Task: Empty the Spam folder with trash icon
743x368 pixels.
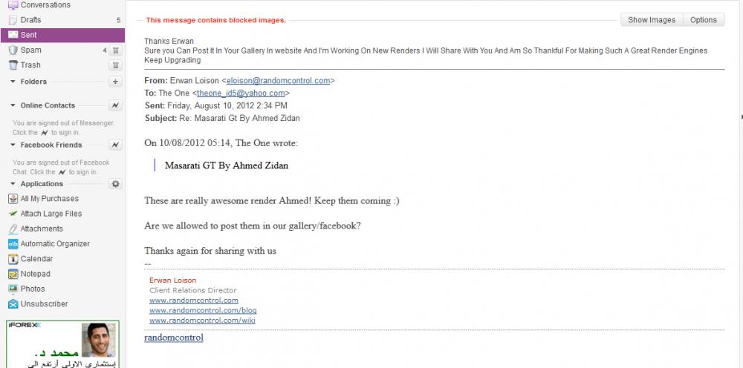Action: tap(115, 50)
